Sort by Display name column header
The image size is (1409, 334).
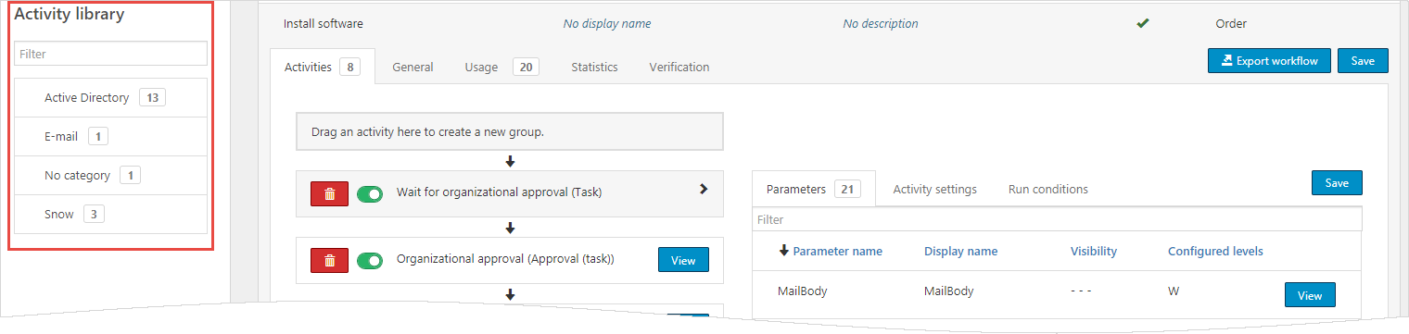click(960, 251)
